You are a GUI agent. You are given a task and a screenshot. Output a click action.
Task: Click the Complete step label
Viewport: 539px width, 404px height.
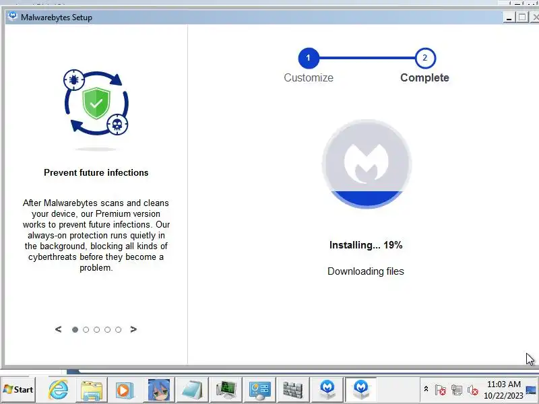pos(424,77)
